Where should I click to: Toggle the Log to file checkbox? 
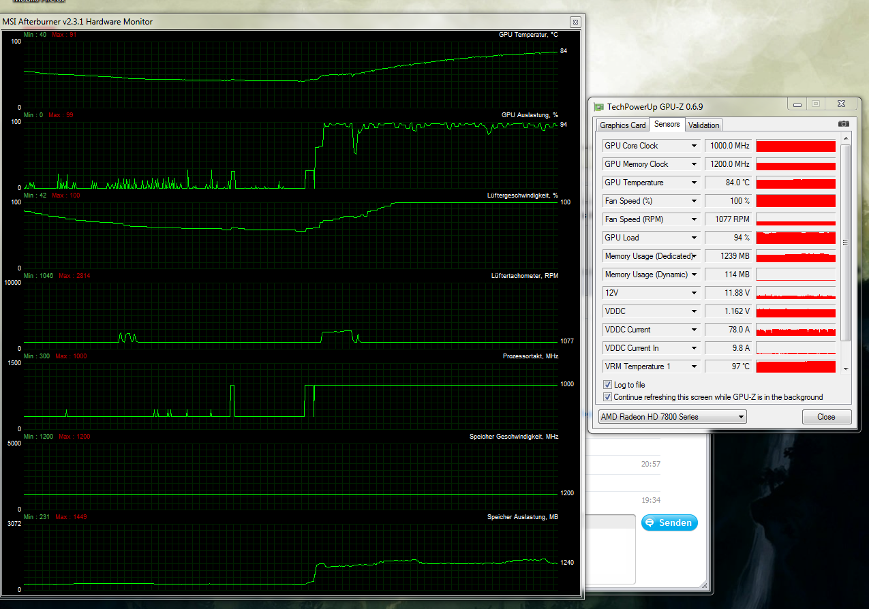(607, 385)
